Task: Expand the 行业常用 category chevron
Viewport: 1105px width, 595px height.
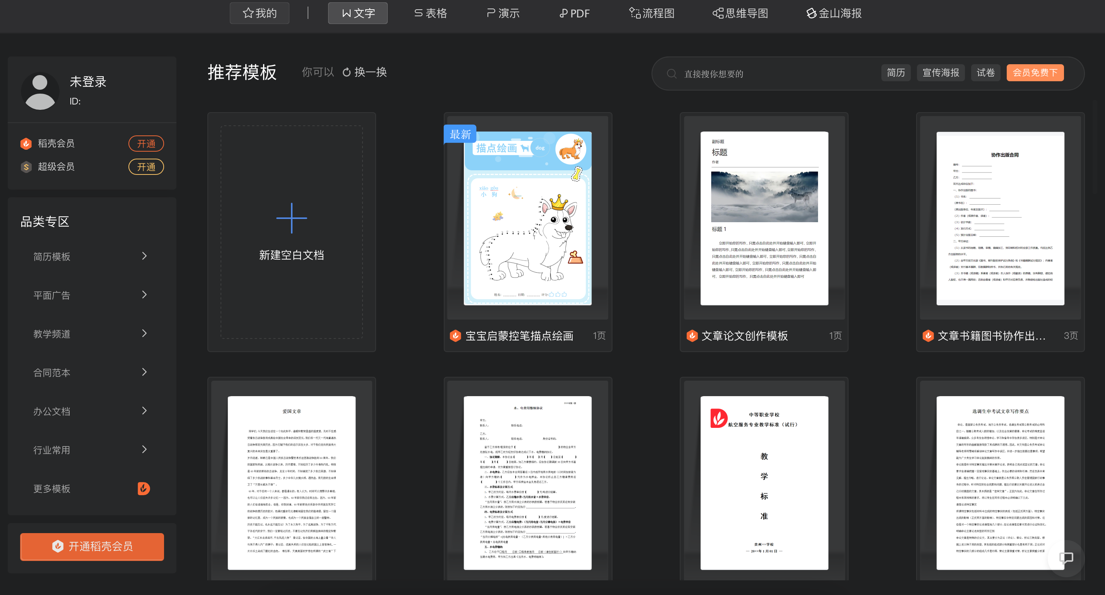Action: coord(144,449)
